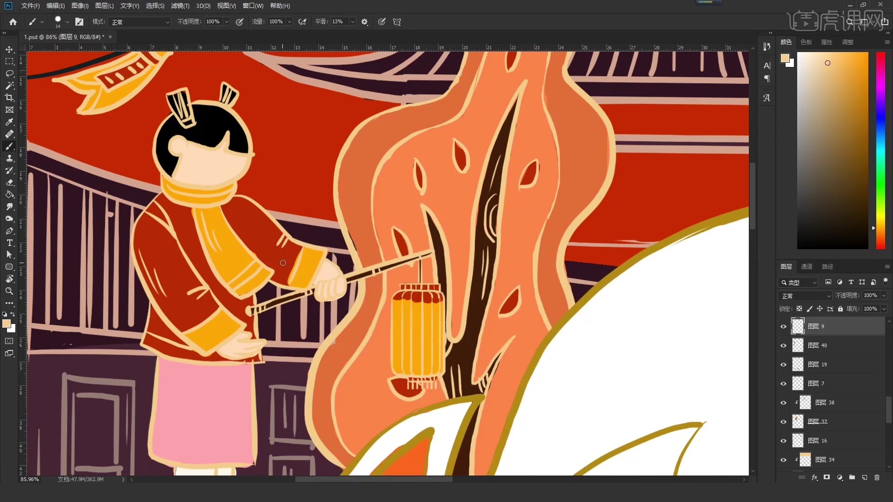The image size is (893, 502).
Task: Expand layer opacity dropdown
Action: 884,296
